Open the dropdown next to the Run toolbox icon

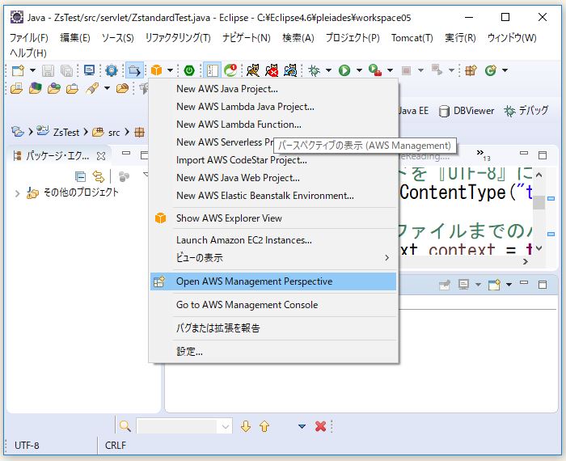click(391, 70)
